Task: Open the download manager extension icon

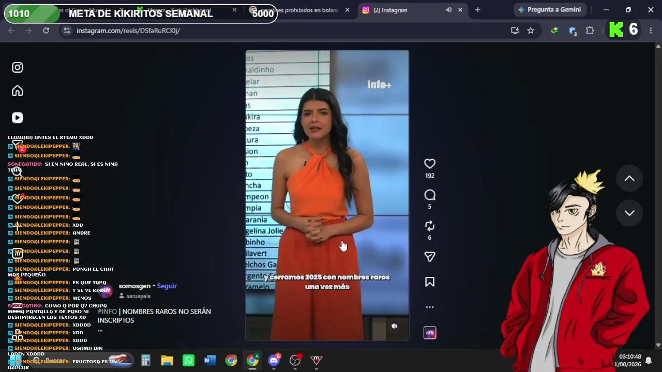Action: 555,30
